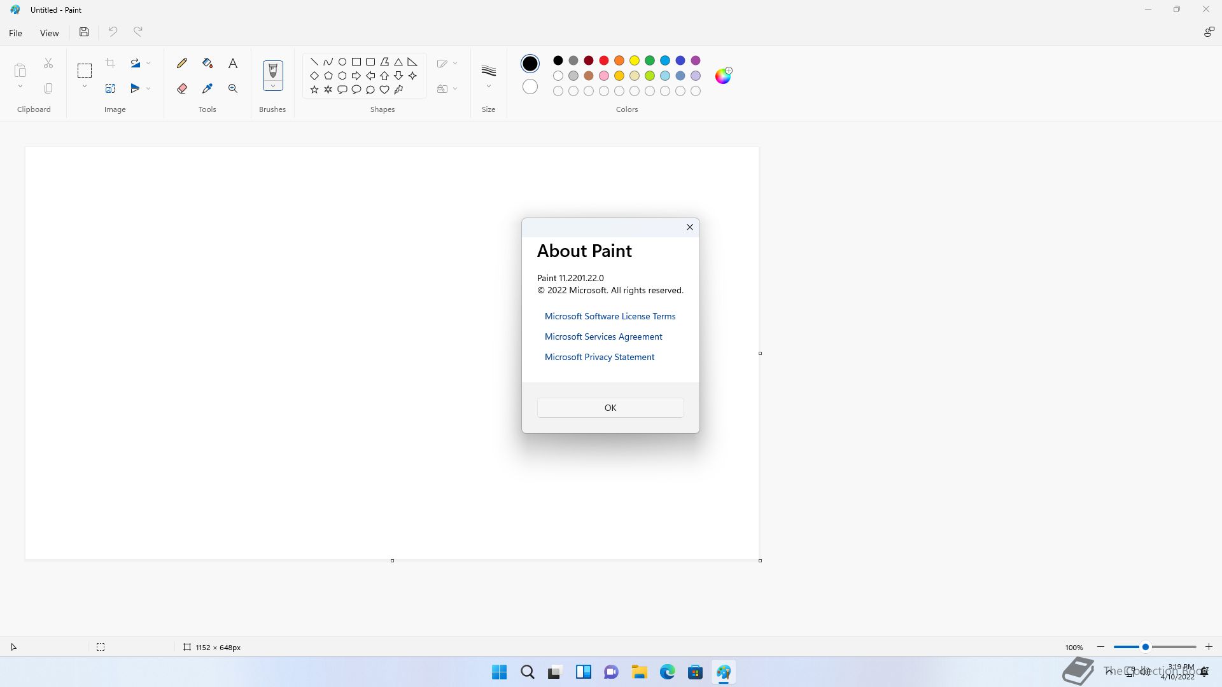Pick the yellow color swatch
Viewport: 1222px width, 687px height.
tap(635, 60)
